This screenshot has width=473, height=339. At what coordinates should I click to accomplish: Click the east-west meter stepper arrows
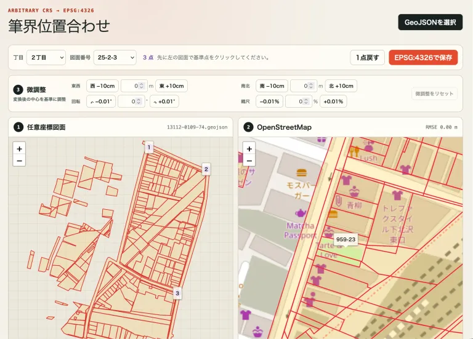click(141, 86)
